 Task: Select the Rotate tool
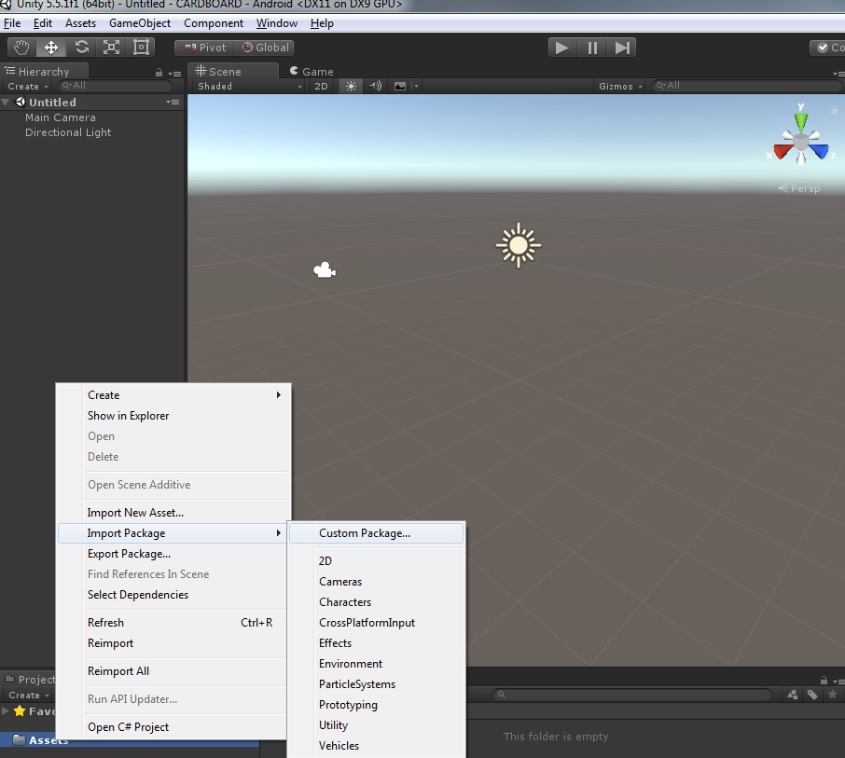pos(82,48)
